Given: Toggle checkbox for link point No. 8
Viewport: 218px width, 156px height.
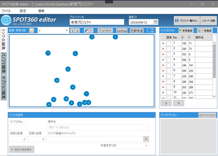Looking at the screenshot, I should pos(169,81).
